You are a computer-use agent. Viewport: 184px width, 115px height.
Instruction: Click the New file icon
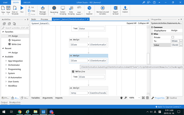[x=3, y=8]
